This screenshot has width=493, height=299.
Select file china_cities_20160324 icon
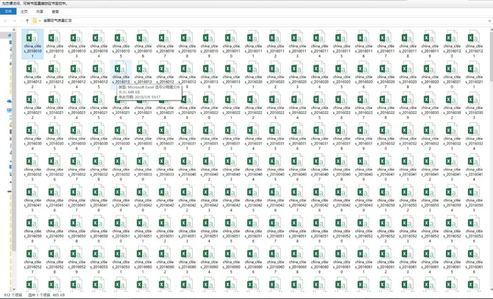click(474, 130)
